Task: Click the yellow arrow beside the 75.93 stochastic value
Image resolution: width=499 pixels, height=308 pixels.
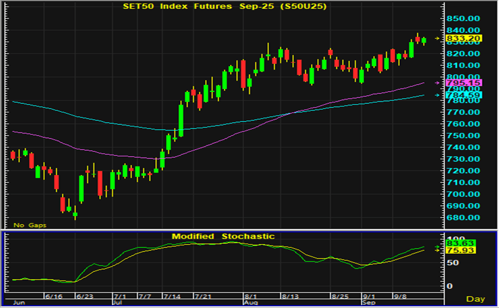Action: [x=437, y=250]
